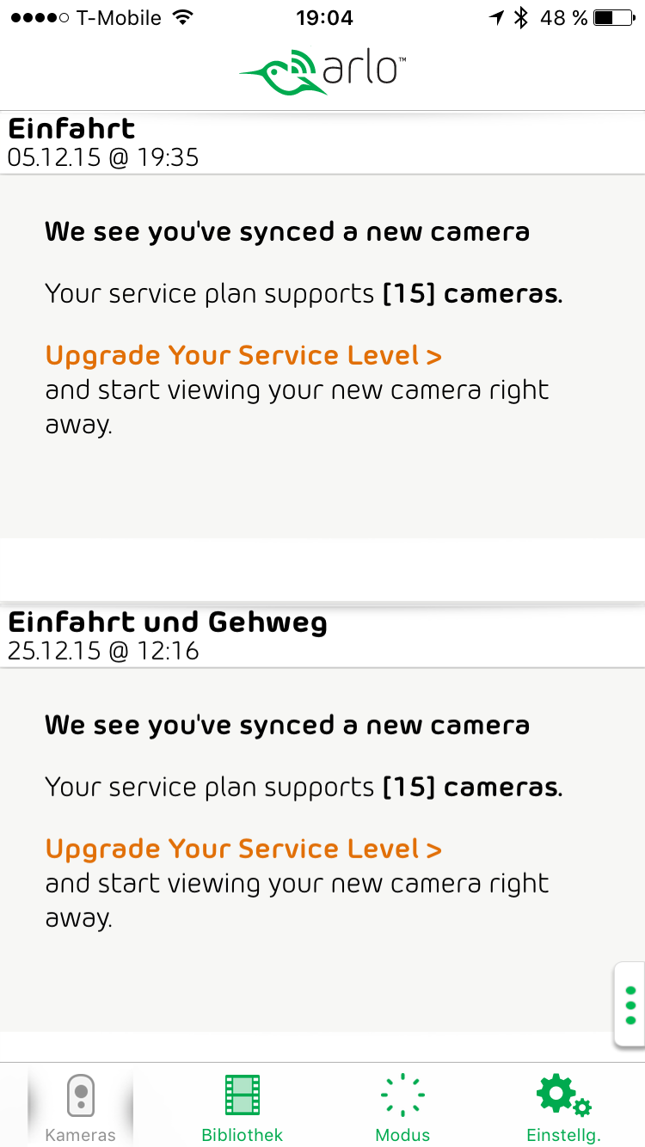Select the Modus spinner icon
This screenshot has height=1147, width=645.
[x=402, y=1096]
